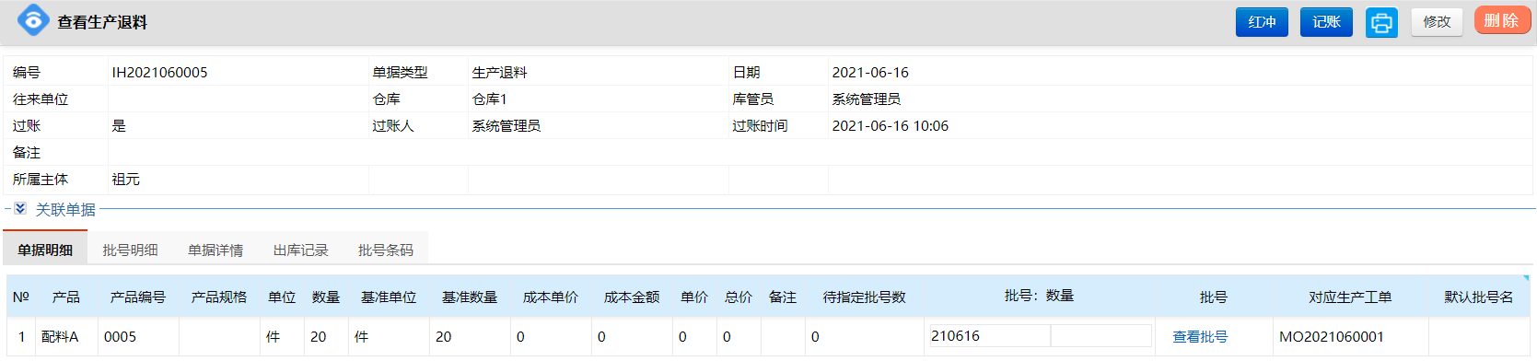Click the 待指定批号数 column header
This screenshot has width=1537, height=361.
864,297
